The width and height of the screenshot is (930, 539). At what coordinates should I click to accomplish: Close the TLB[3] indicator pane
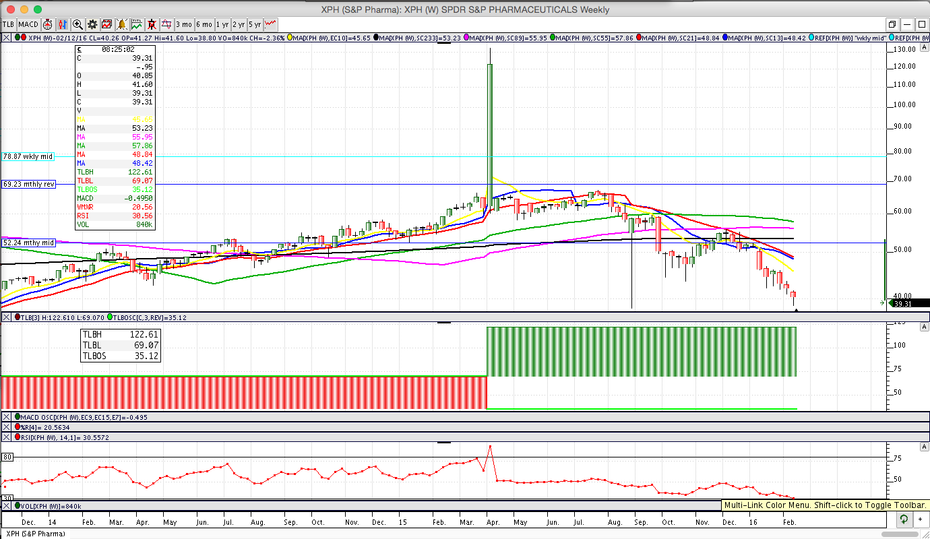(6, 317)
